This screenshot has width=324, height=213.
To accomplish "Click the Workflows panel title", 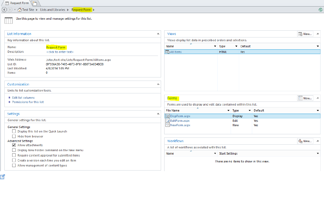I will point(175,141).
